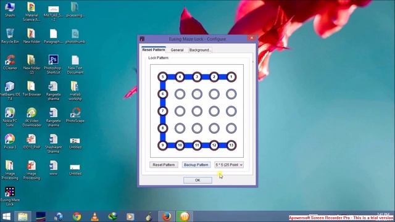Click pattern node numbered 11
Image resolution: width=395 pixels, height=222 pixels.
click(197, 146)
